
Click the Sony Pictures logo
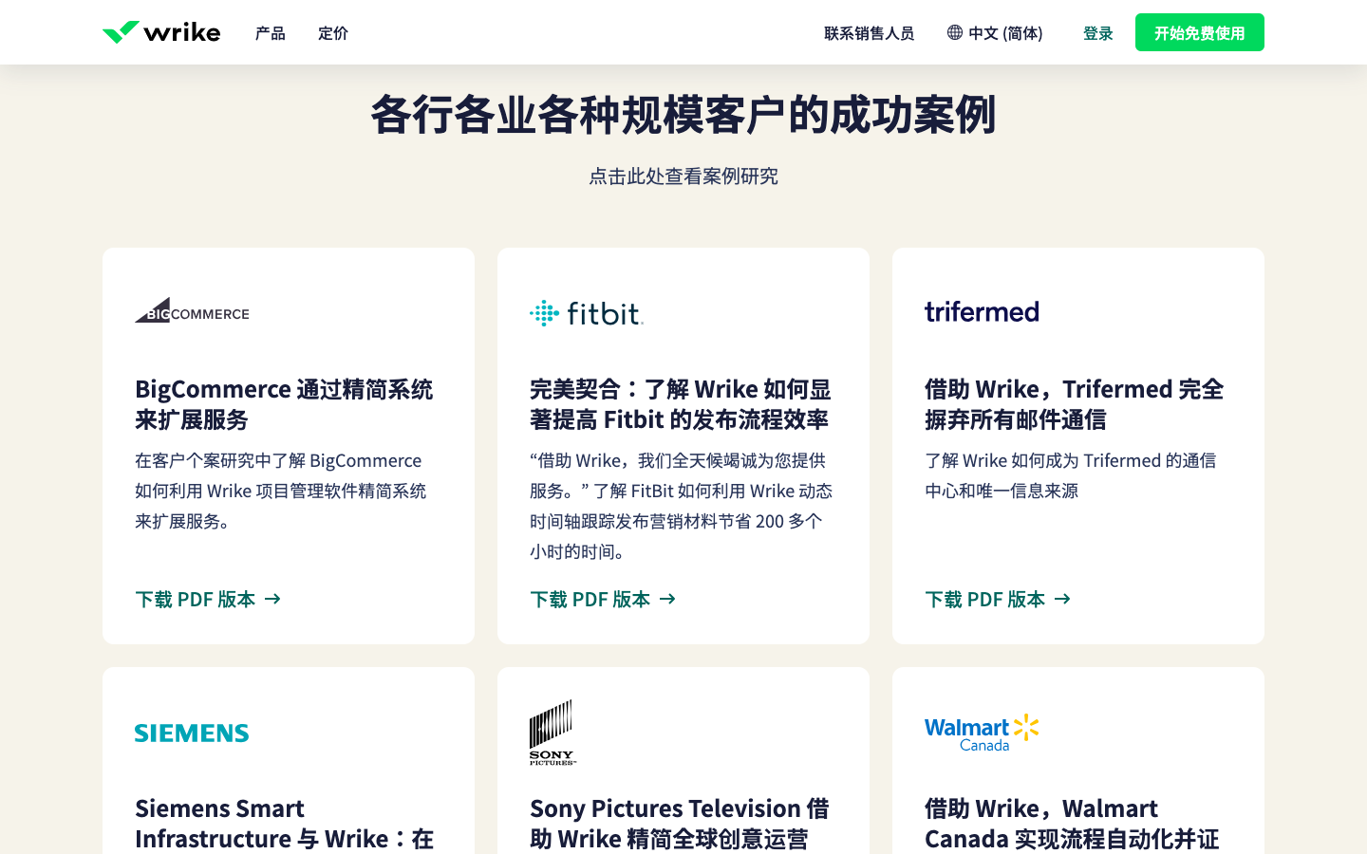coord(552,733)
